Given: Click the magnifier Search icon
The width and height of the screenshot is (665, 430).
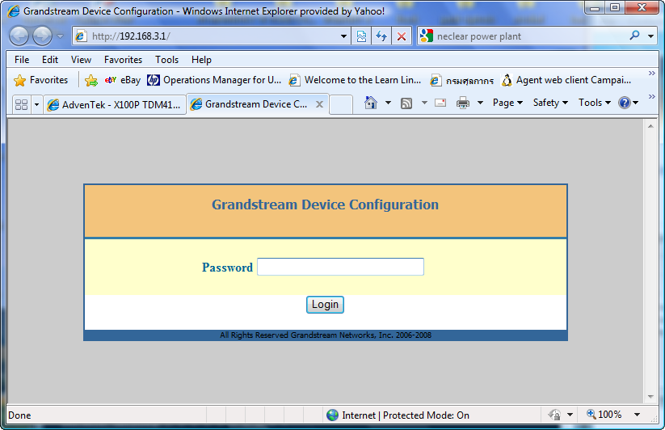Looking at the screenshot, I should [634, 36].
